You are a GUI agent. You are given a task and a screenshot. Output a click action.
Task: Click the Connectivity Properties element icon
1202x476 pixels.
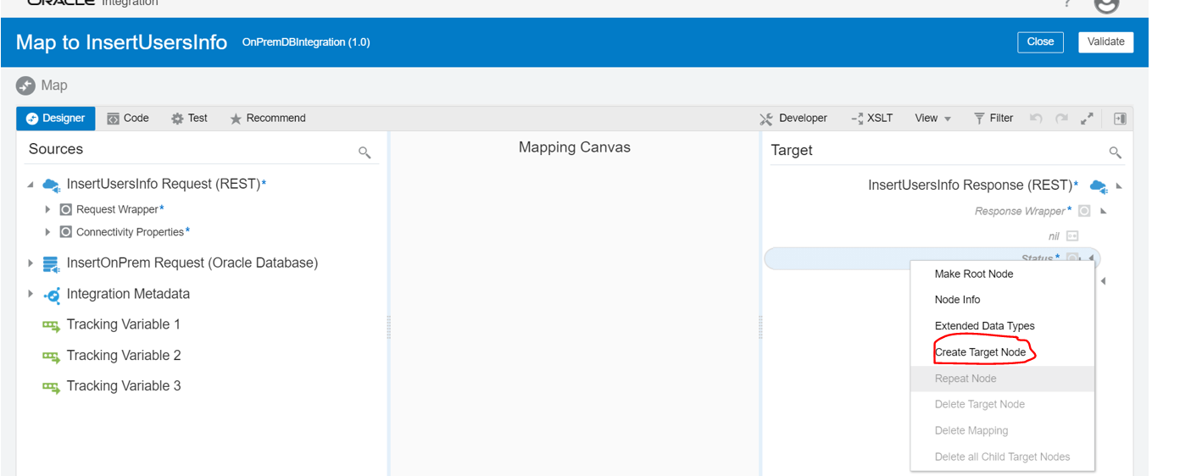click(66, 232)
